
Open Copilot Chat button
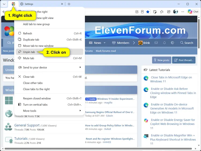pos(193,12)
